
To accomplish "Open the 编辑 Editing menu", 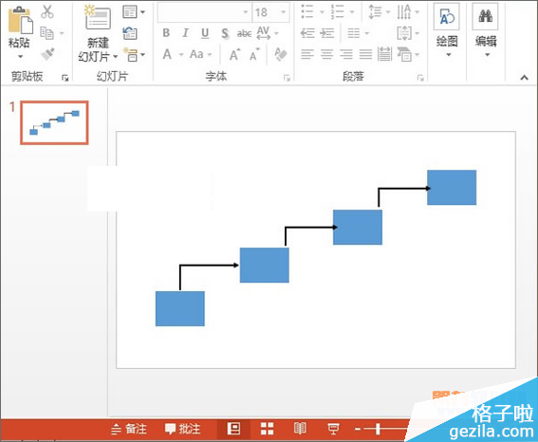I will click(486, 29).
